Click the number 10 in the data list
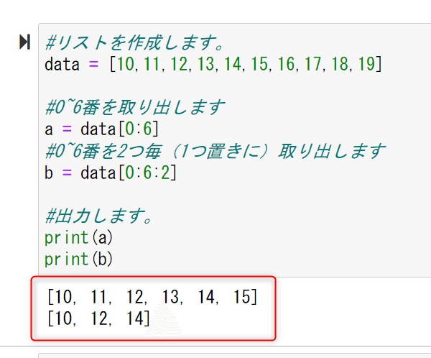 (x=125, y=64)
